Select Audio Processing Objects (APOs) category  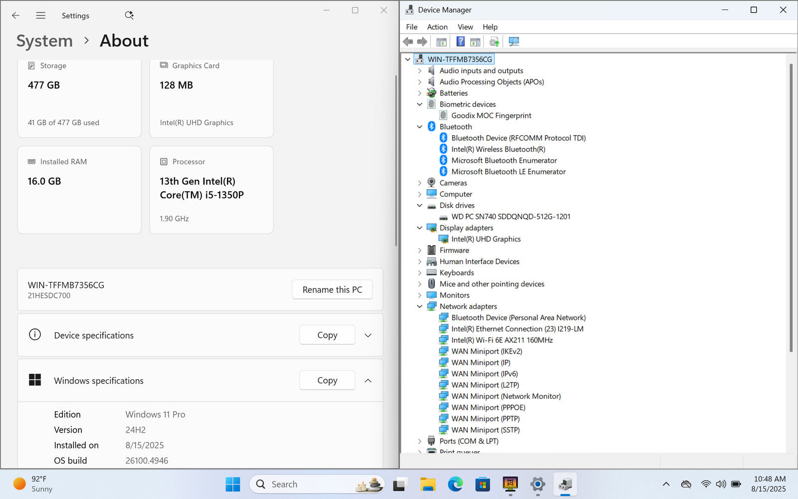pyautogui.click(x=492, y=82)
